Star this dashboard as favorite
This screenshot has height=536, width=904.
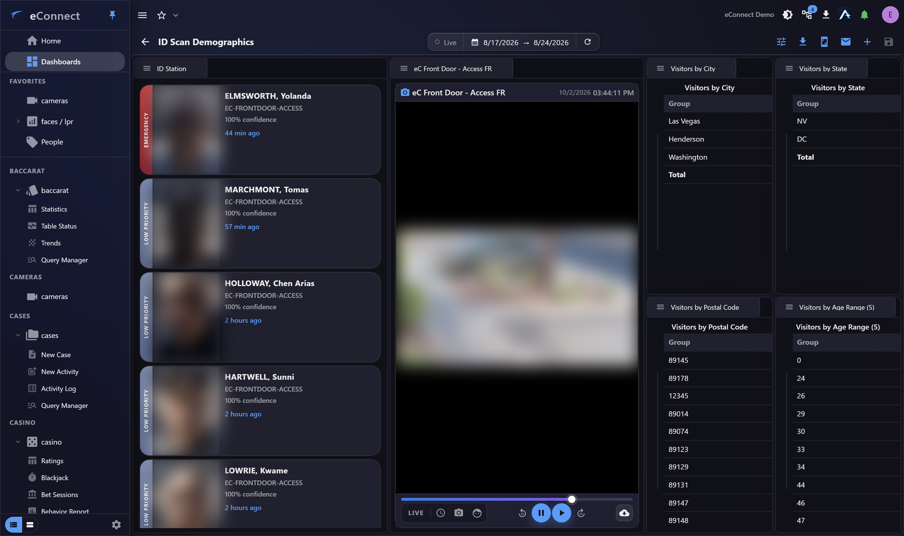pyautogui.click(x=162, y=15)
